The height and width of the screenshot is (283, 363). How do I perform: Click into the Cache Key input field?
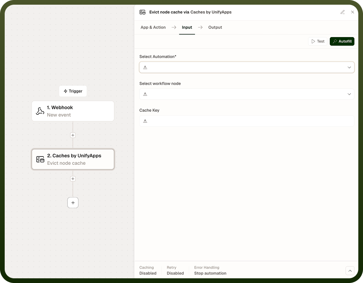247,121
